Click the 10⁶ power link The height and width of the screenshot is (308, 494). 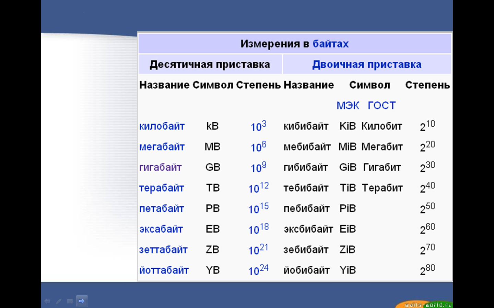(x=259, y=147)
